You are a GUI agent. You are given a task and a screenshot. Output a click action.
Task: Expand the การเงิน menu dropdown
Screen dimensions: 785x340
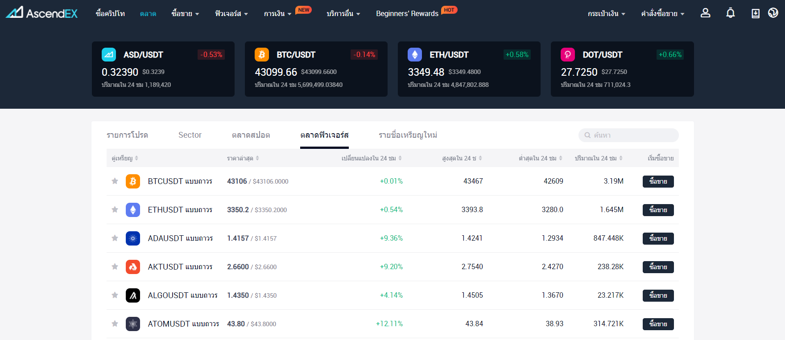click(277, 14)
